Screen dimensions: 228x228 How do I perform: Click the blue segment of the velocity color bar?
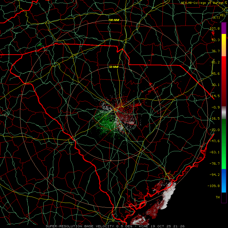(x=224, y=181)
